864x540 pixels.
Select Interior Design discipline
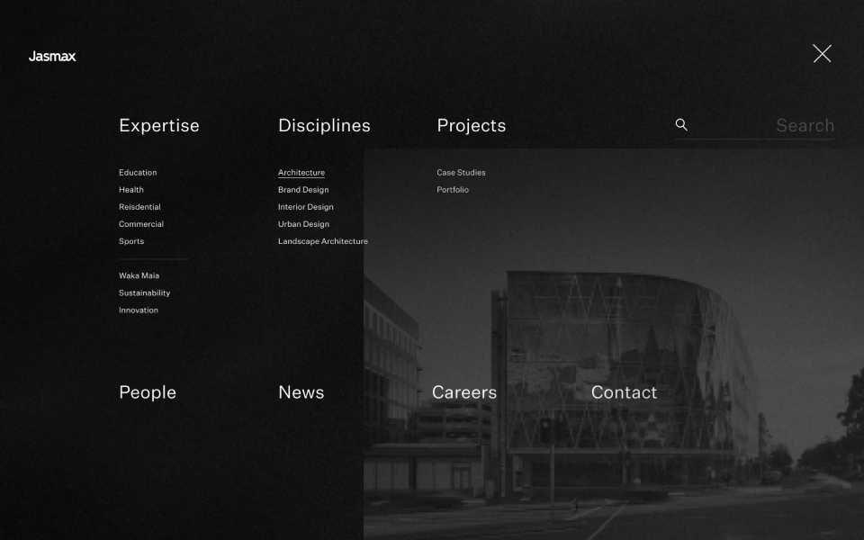[x=306, y=207]
